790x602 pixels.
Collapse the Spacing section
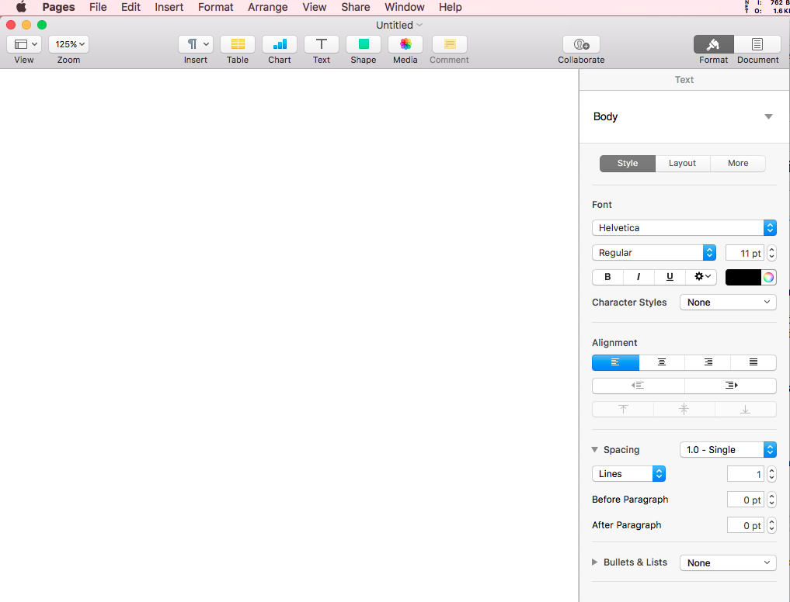594,449
